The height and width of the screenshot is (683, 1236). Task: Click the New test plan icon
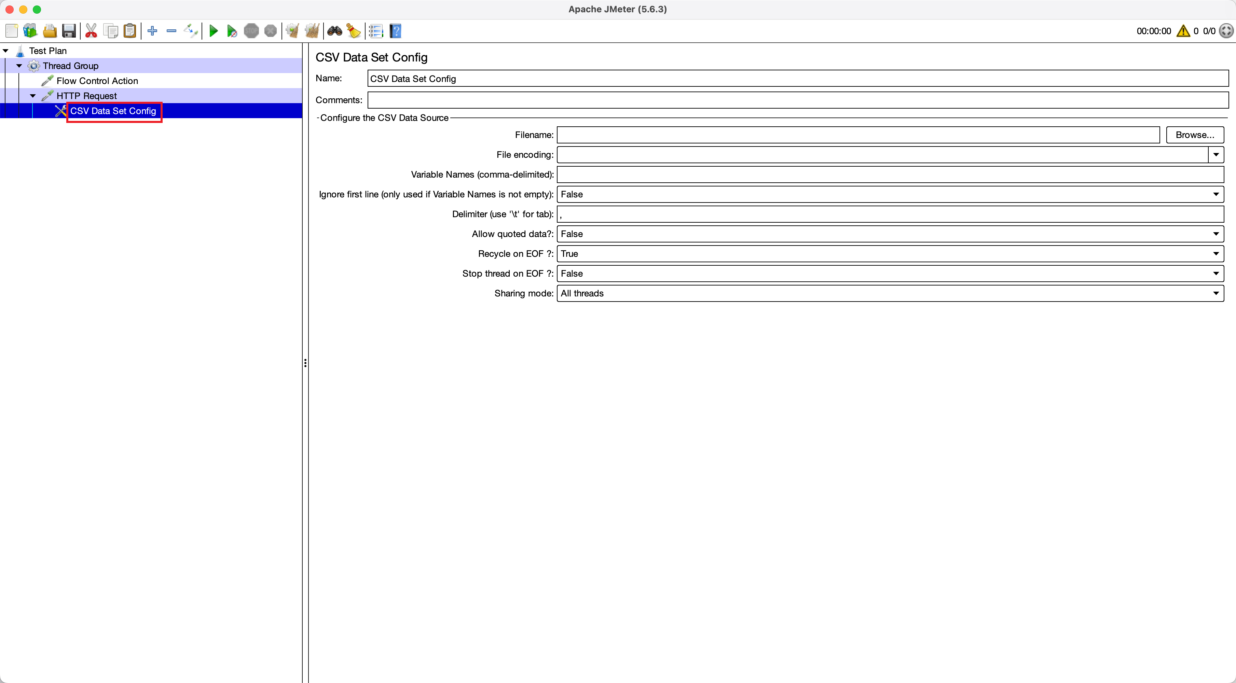[12, 31]
